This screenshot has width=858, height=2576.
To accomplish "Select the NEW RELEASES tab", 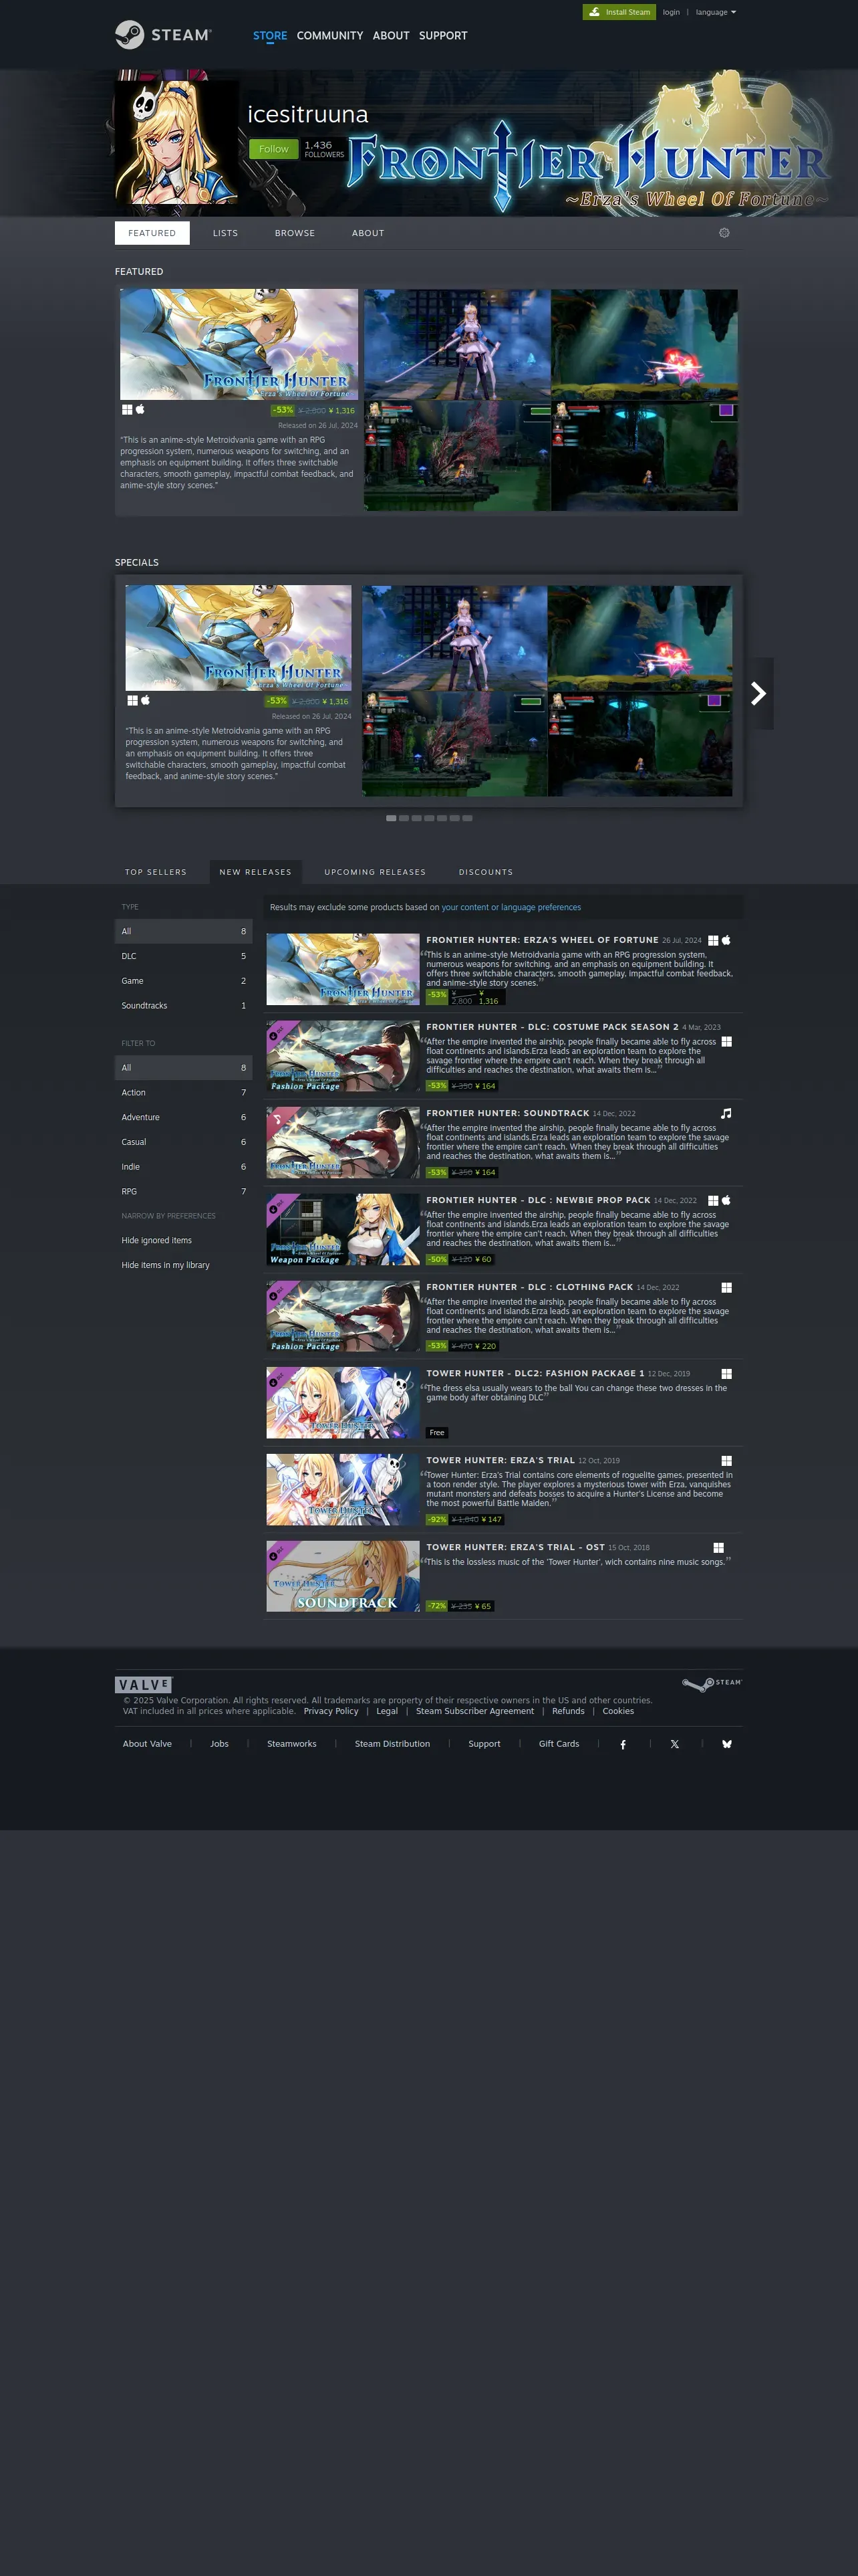I will pyautogui.click(x=256, y=872).
